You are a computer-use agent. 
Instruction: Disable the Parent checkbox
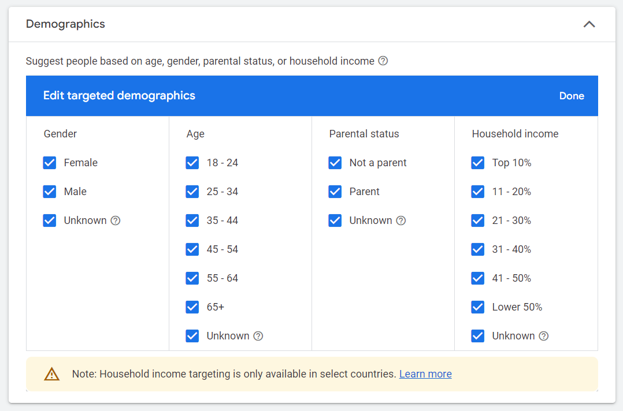(x=335, y=192)
